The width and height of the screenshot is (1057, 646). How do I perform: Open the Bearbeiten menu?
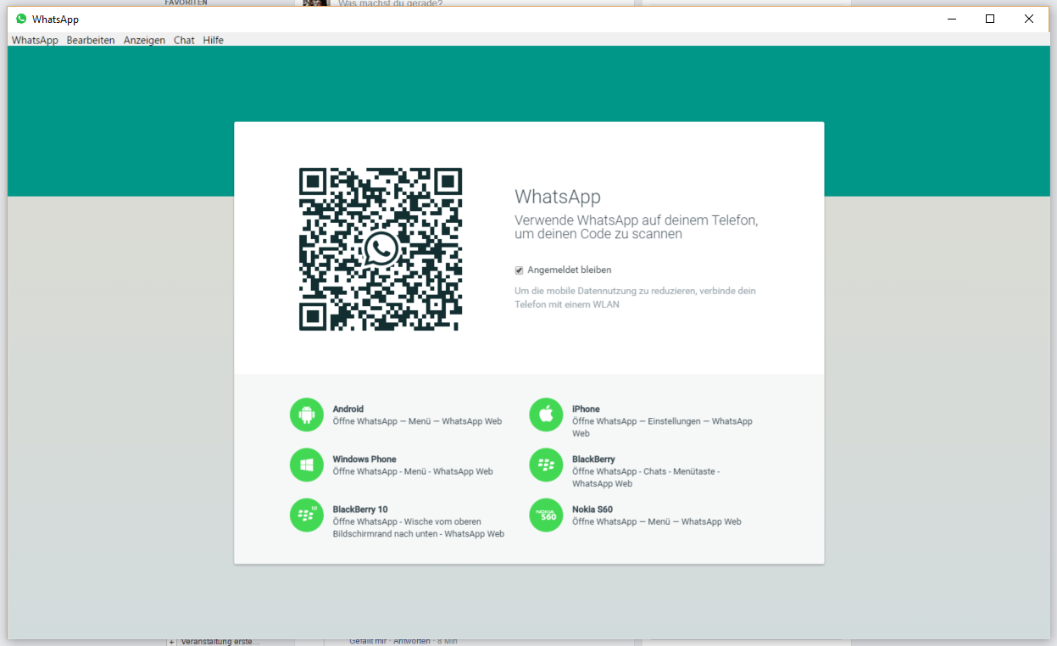(91, 40)
